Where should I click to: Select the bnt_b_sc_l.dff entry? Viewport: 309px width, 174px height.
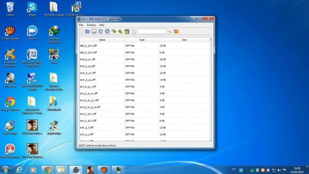pos(144,87)
